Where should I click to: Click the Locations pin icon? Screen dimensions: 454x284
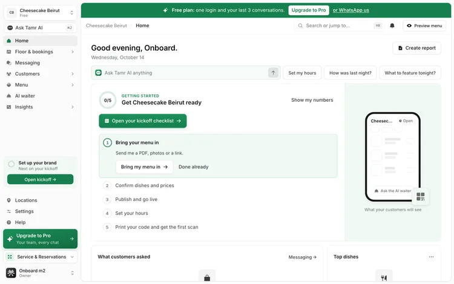click(9, 200)
